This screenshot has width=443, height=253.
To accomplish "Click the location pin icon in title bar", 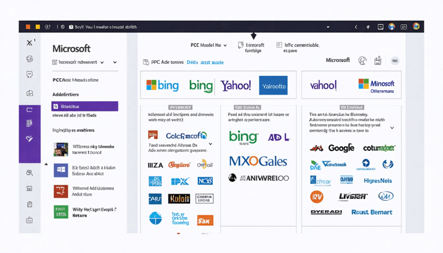I will [x=368, y=27].
